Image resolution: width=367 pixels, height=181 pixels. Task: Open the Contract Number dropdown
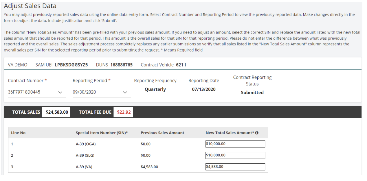click(37, 92)
